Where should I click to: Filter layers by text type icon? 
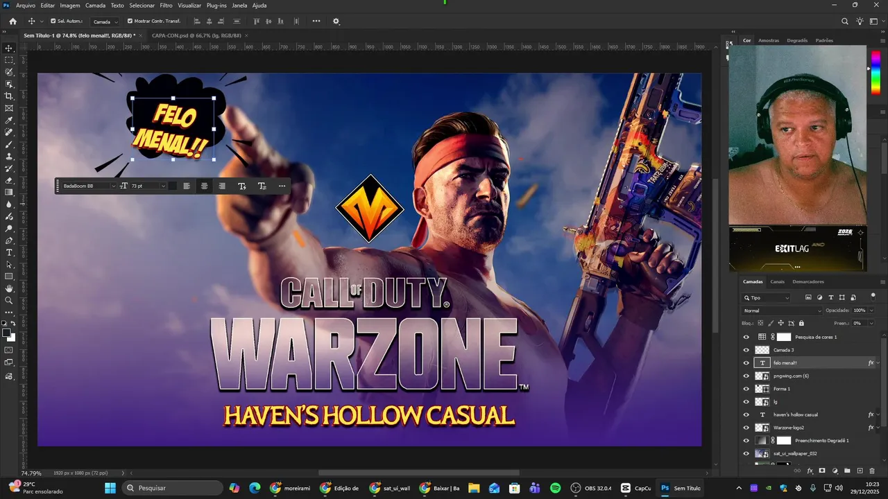[831, 297]
